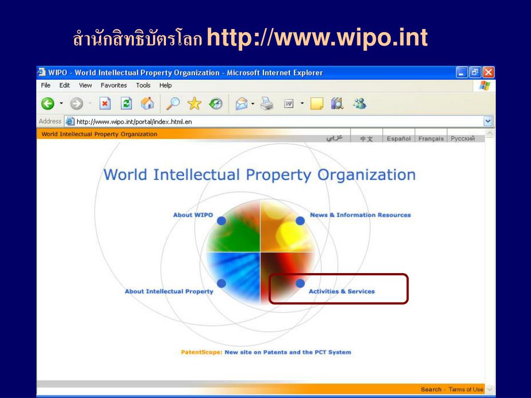The image size is (531, 398).
Task: Click the IE icon in the title bar
Action: (x=41, y=72)
